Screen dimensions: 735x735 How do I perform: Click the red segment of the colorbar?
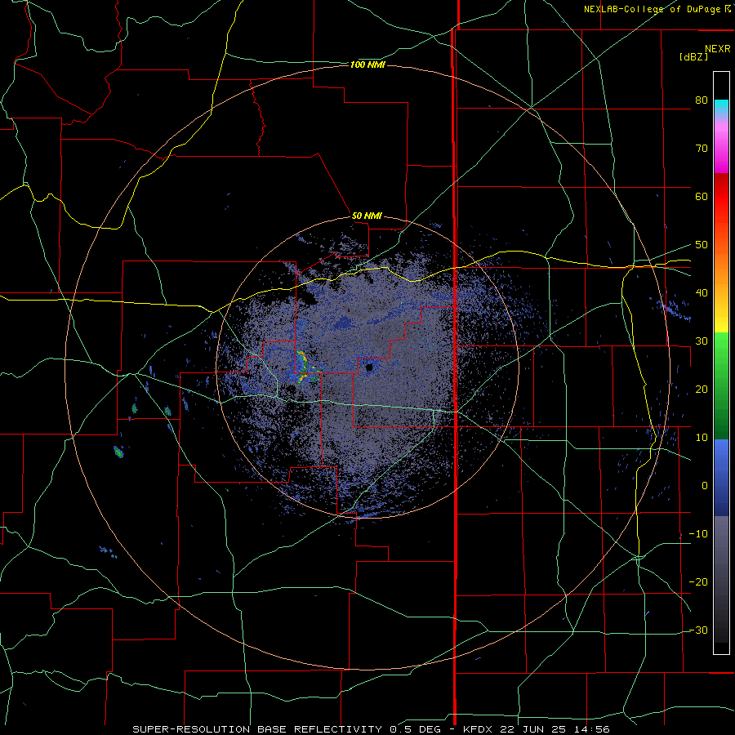721,194
